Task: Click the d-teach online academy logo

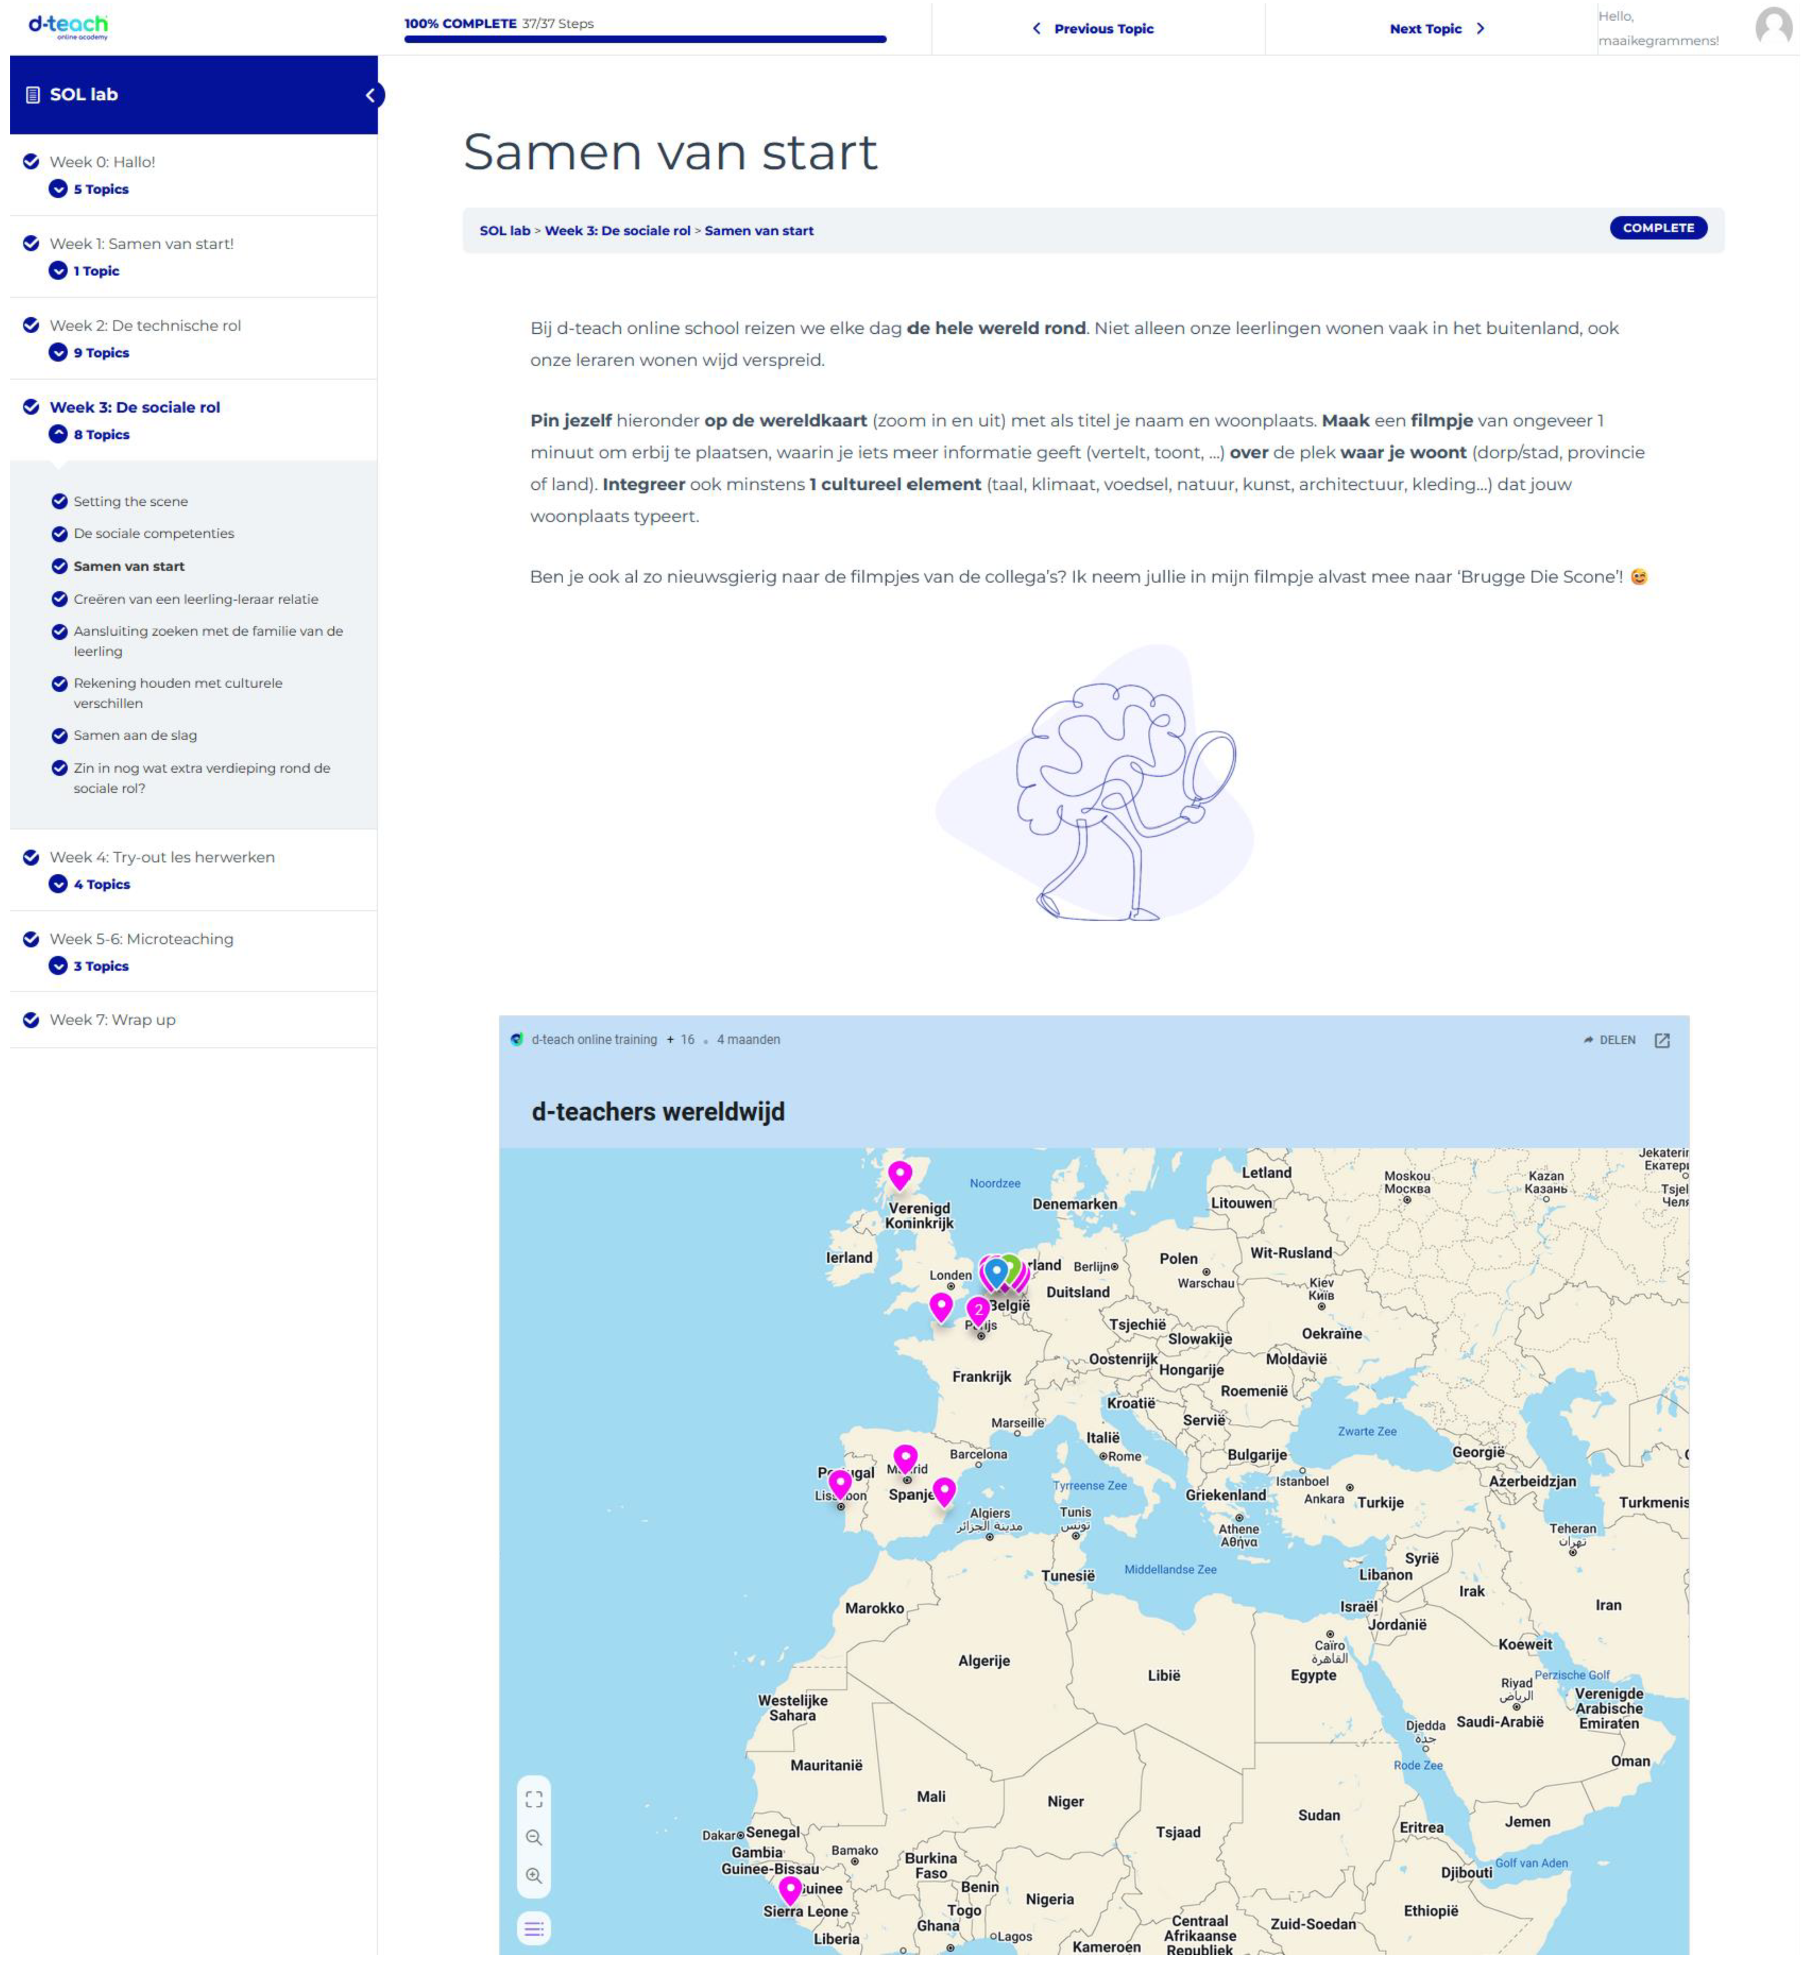Action: coord(68,26)
